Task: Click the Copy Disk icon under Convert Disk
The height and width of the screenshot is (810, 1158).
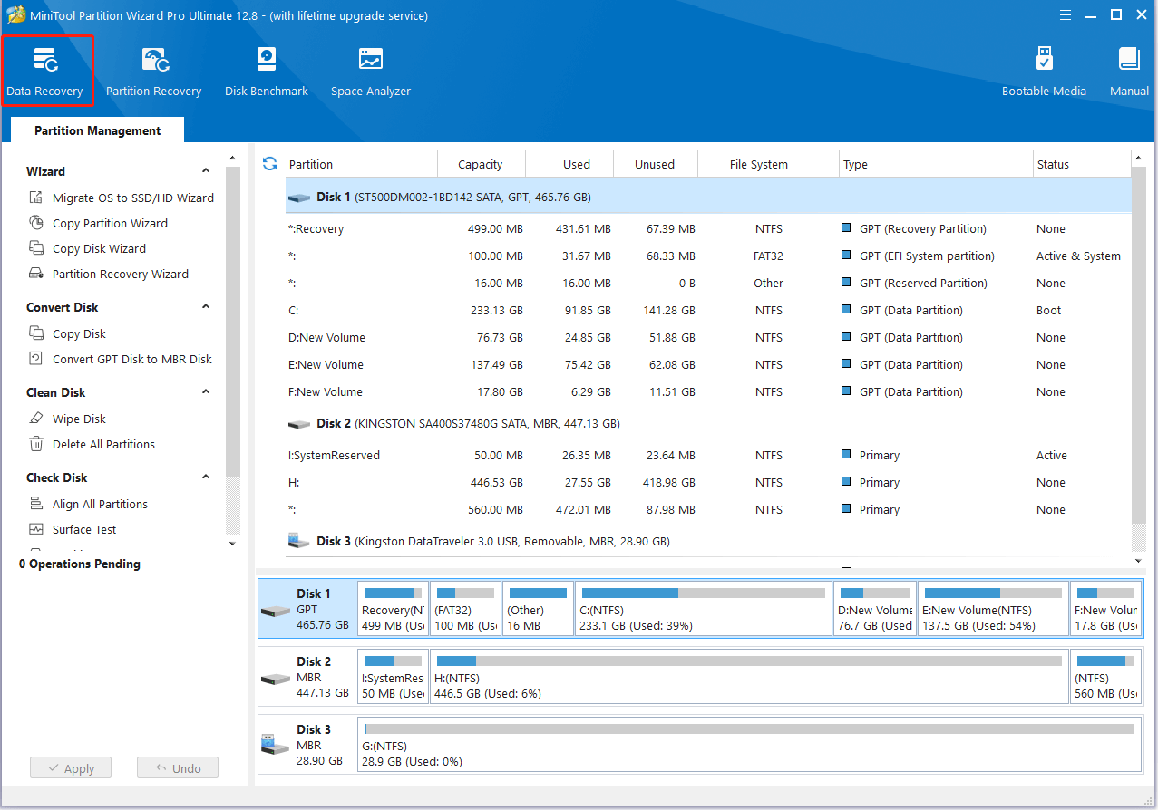Action: pyautogui.click(x=36, y=333)
